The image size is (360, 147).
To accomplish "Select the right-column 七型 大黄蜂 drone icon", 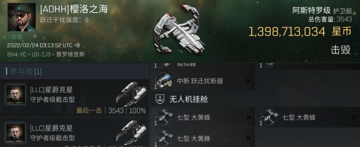I will 269,117.
